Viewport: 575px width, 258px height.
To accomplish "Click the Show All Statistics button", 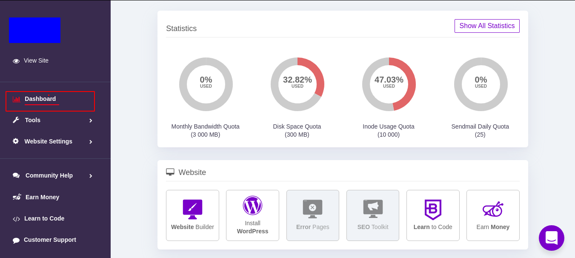I will tap(487, 26).
